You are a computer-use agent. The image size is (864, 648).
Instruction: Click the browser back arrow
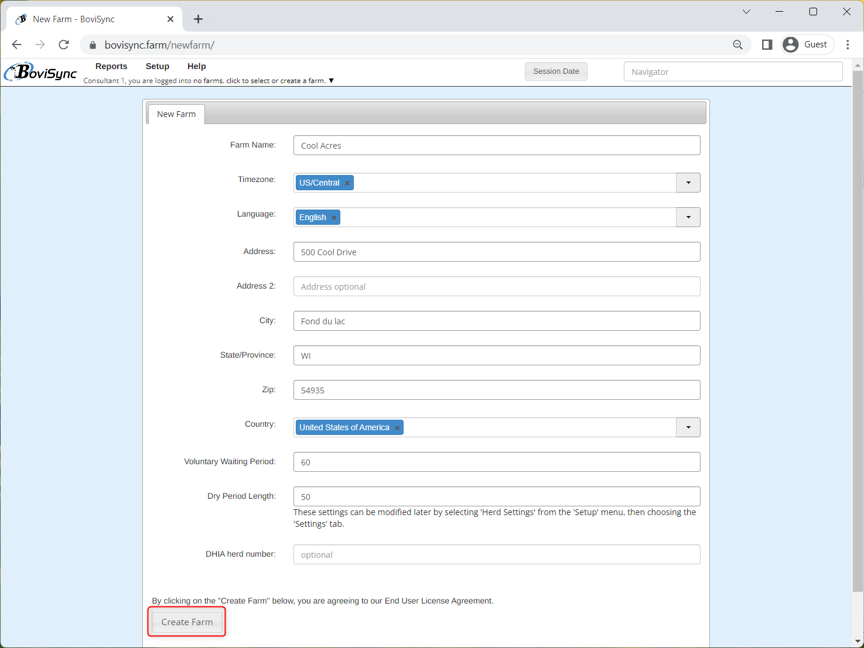coord(16,44)
